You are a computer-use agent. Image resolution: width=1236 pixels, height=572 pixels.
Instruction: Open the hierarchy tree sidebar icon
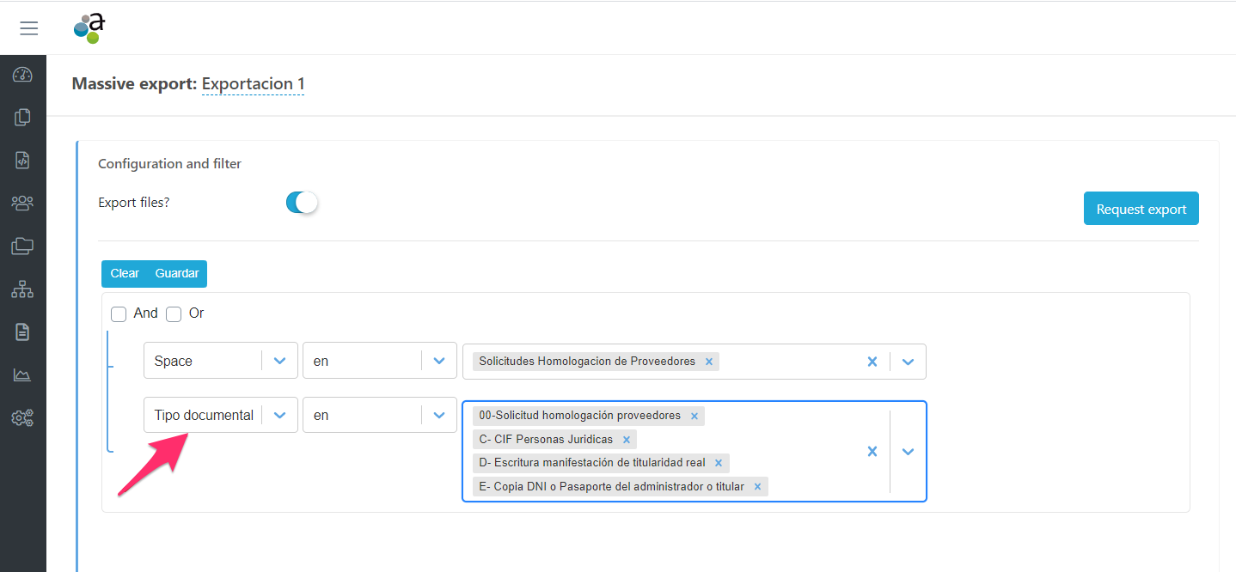(x=22, y=289)
